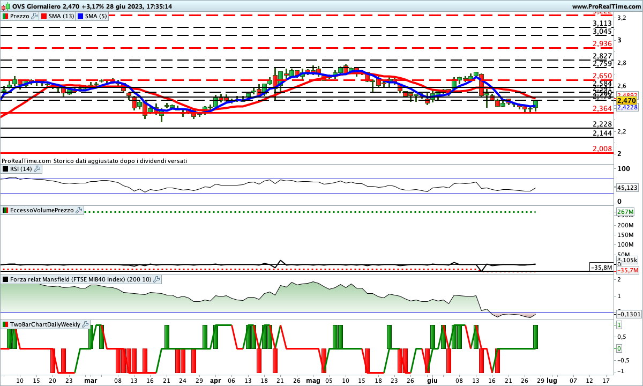Click the TwoBarChartDailyWeekly wrench icon
The width and height of the screenshot is (643, 386).
point(85,324)
